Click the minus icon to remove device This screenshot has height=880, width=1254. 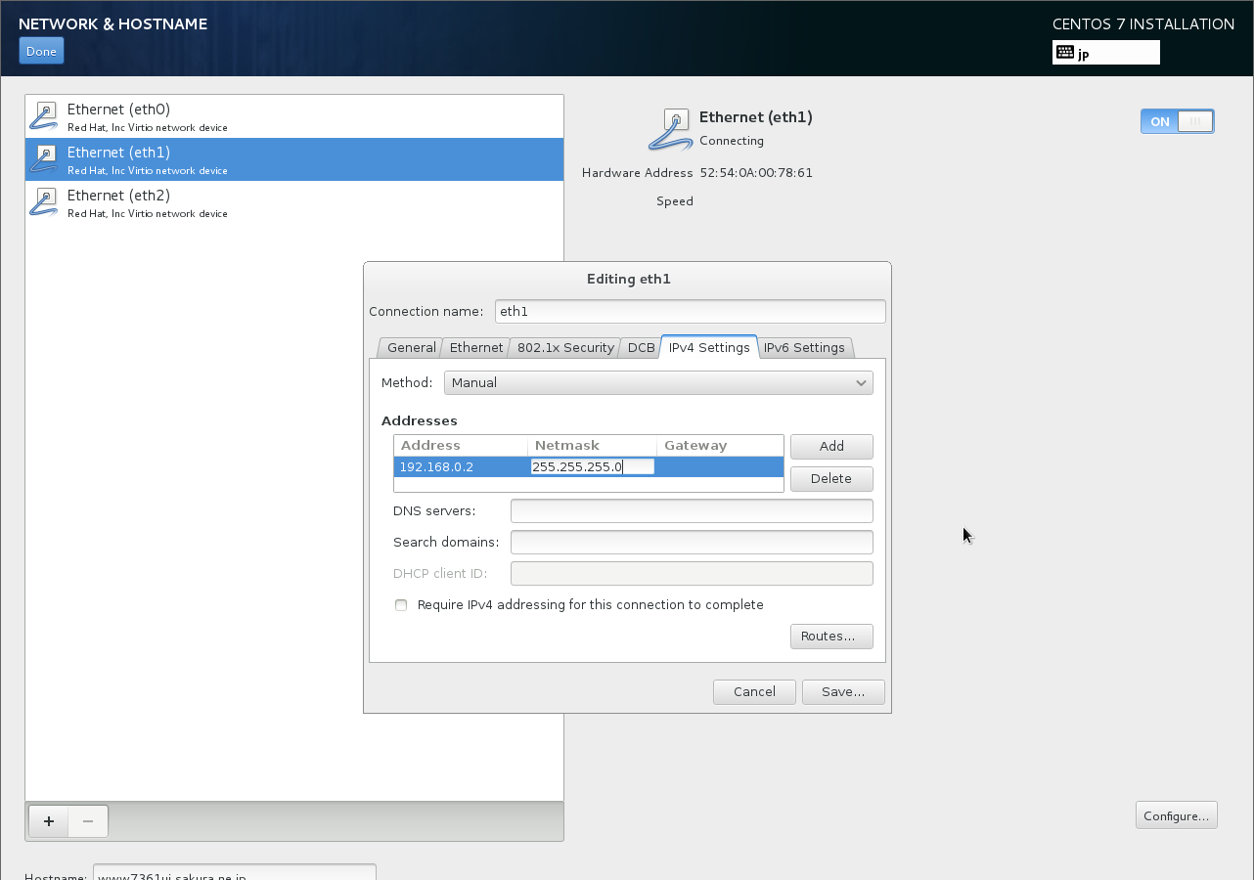[x=88, y=821]
